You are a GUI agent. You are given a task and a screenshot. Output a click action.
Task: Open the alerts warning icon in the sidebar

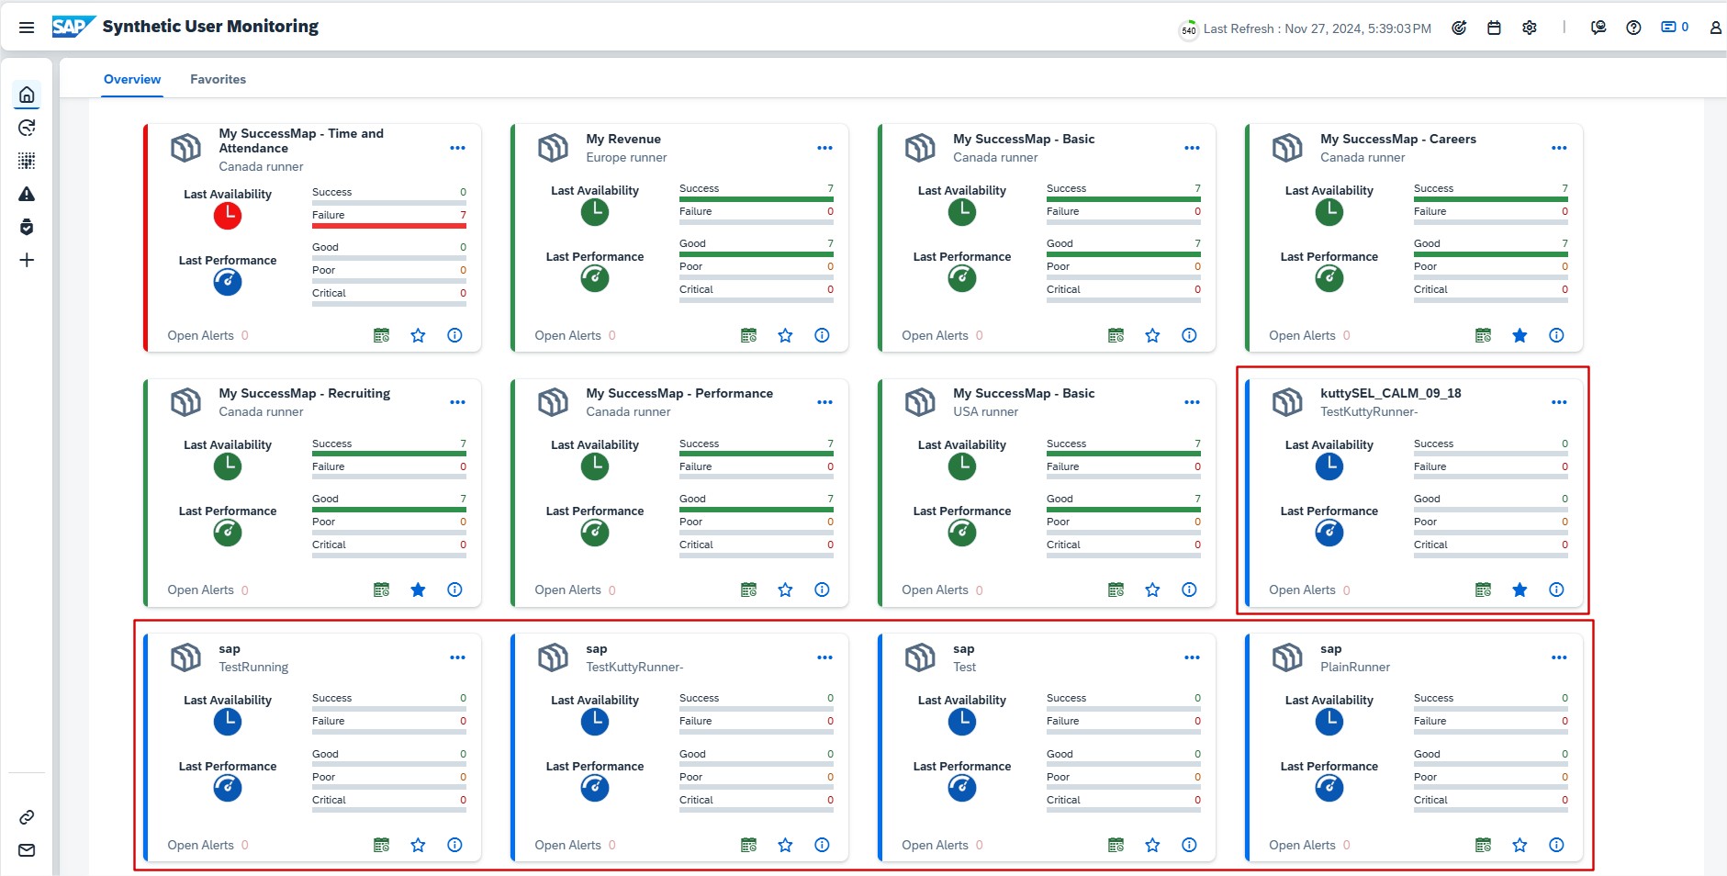[x=27, y=194]
